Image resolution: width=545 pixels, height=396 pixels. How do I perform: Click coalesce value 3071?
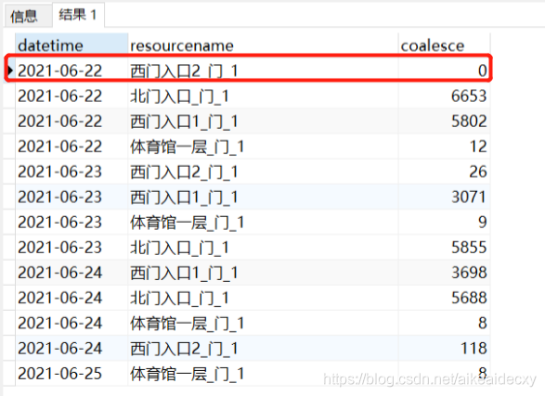click(469, 198)
